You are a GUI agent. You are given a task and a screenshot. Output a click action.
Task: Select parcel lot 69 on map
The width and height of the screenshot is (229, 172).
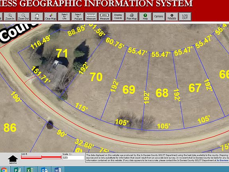click(x=129, y=90)
